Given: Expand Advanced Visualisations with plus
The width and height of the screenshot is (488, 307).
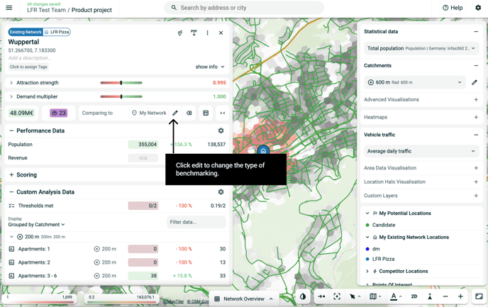Looking at the screenshot, I should [x=476, y=99].
